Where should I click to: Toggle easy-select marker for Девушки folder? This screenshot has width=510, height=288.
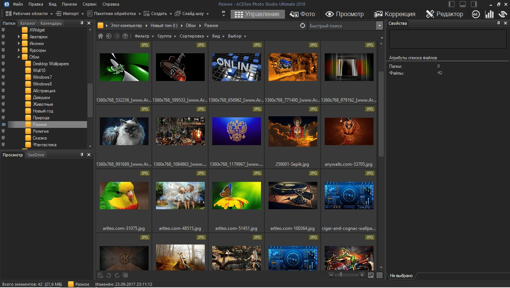pos(3,97)
